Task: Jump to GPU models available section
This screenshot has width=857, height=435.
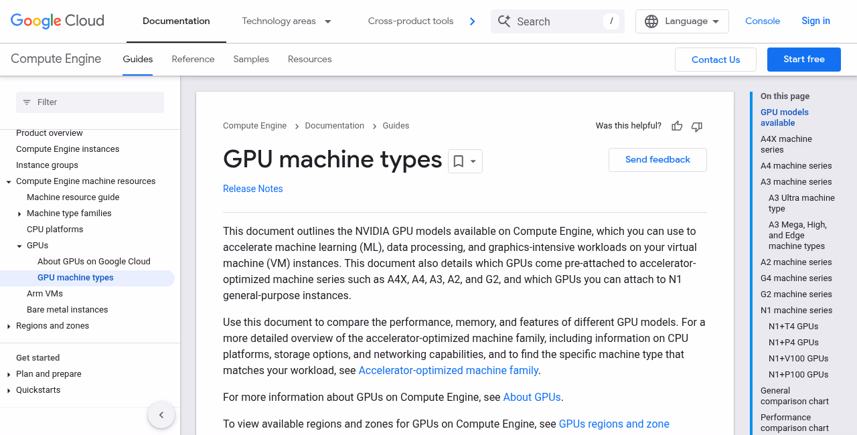Action: coord(785,118)
